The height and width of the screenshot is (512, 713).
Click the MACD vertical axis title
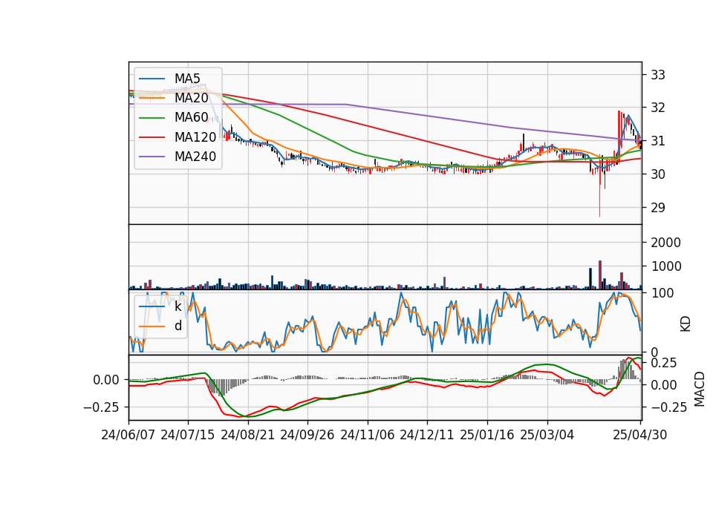(x=700, y=390)
